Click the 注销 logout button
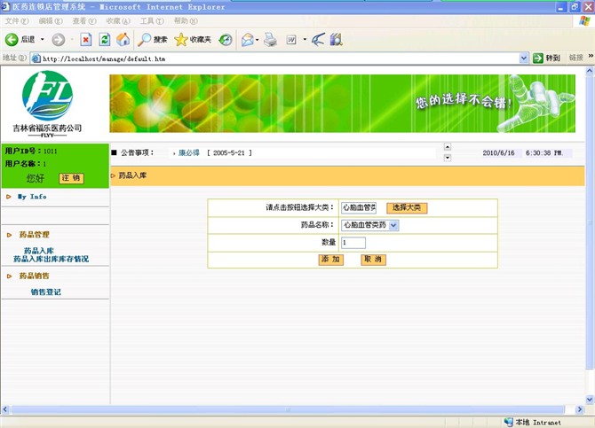The height and width of the screenshot is (428, 595). tap(72, 178)
